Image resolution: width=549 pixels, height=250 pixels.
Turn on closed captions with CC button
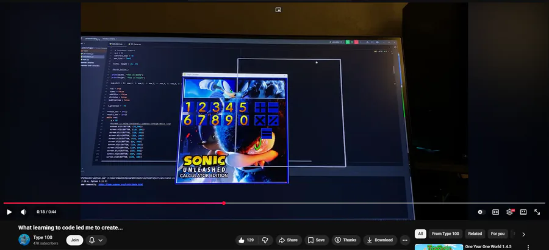click(x=495, y=212)
